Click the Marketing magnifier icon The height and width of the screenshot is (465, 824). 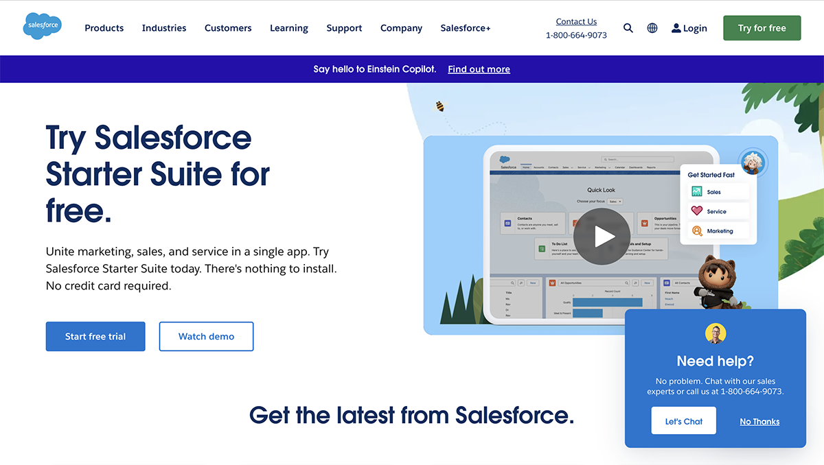coord(697,231)
